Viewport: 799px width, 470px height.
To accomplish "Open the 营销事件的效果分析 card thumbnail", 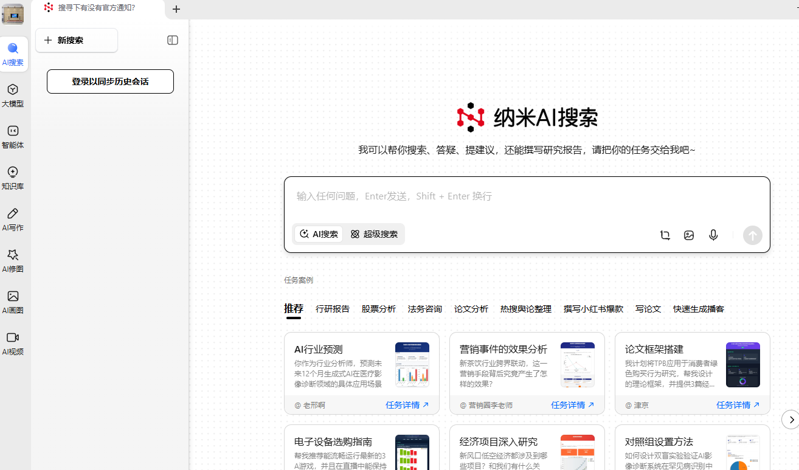I will (578, 365).
